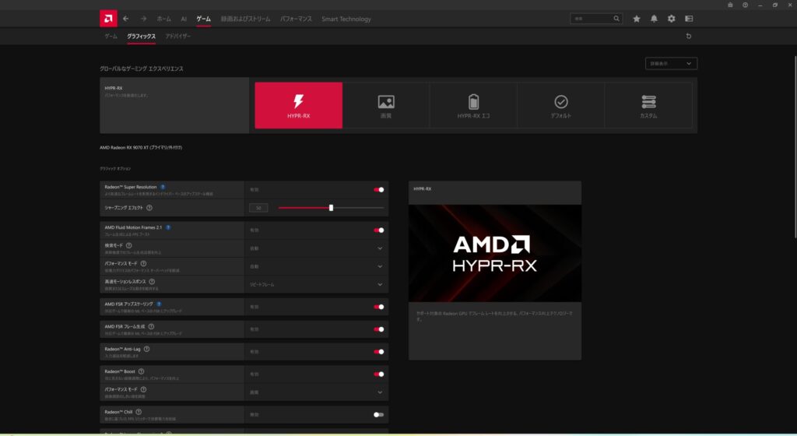
Task: Switch to the アドバイザー sub-tab
Action: 178,36
